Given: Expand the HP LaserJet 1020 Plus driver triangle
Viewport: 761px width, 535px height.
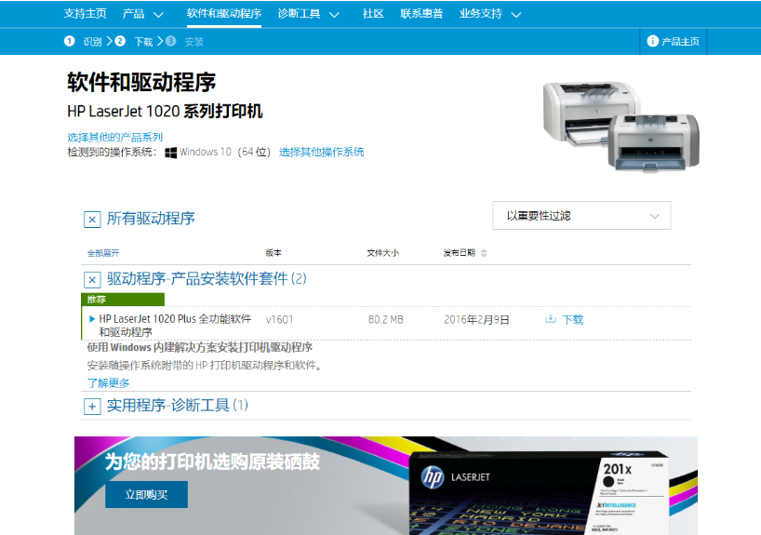Looking at the screenshot, I should click(x=92, y=319).
